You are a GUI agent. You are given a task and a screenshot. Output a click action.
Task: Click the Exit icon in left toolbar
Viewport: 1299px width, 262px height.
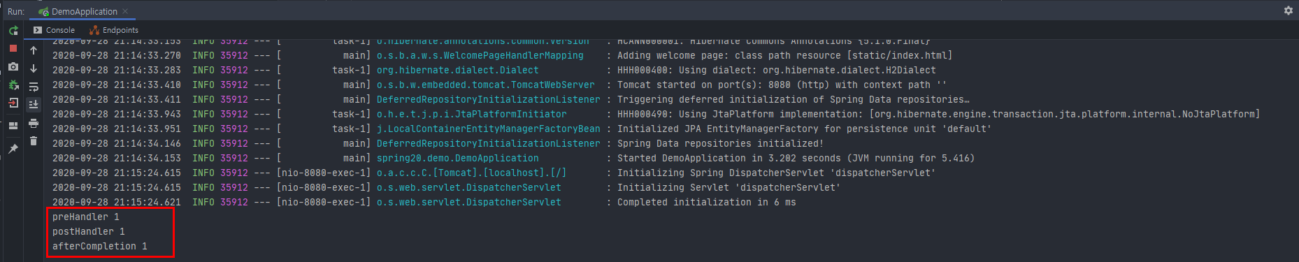[x=13, y=103]
